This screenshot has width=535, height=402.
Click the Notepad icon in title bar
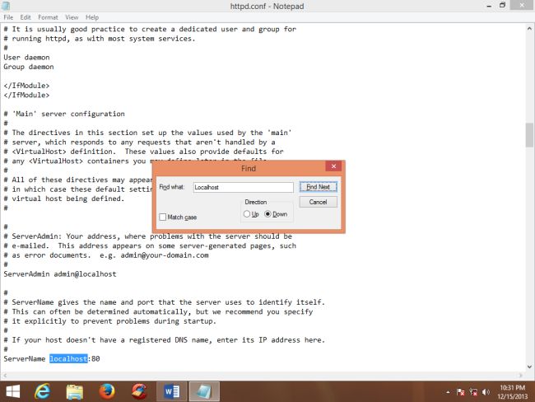point(6,6)
